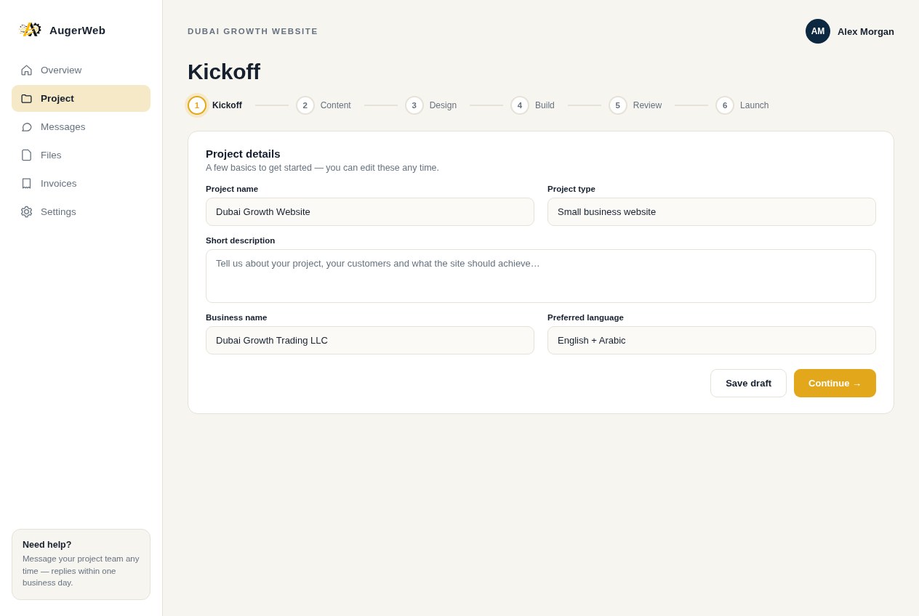Click the Continue button
The width and height of the screenshot is (919, 616).
[835, 384]
